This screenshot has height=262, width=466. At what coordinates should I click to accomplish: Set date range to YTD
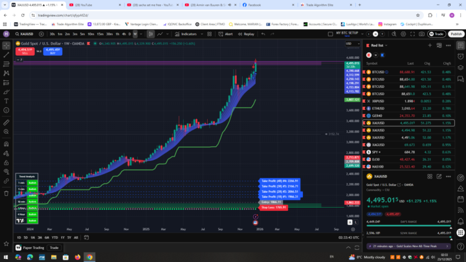pyautogui.click(x=54, y=237)
